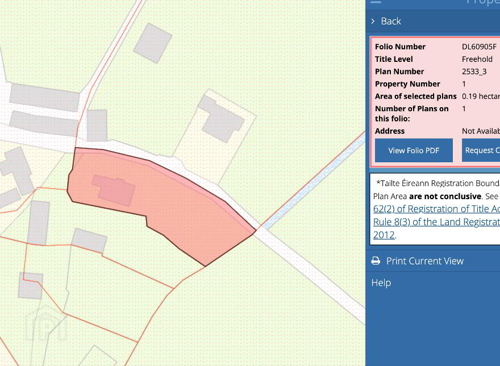This screenshot has width=500, height=366.
Task: Select the Freehold title level value
Action: (477, 59)
